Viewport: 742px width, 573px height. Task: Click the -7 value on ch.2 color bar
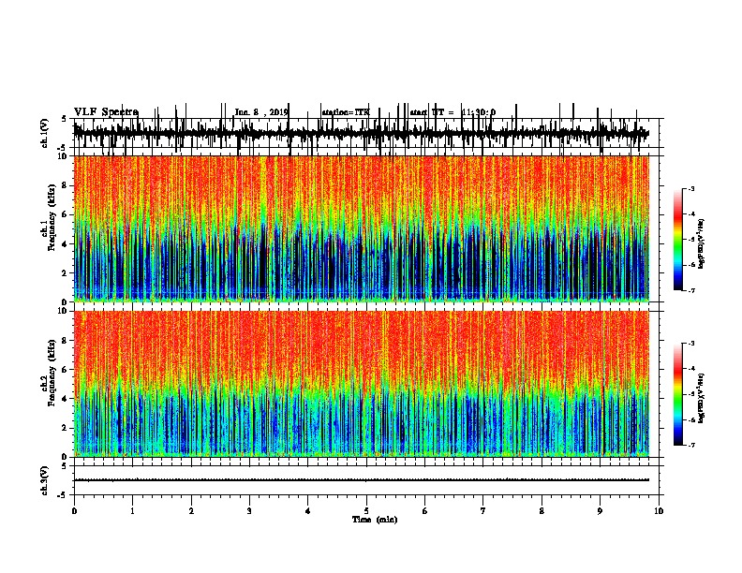(x=691, y=445)
